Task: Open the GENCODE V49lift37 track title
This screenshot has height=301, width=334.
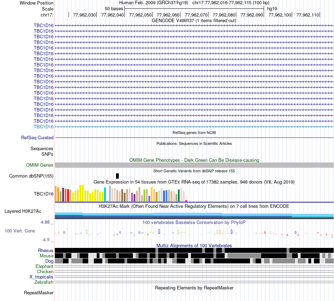Action: pos(194,21)
